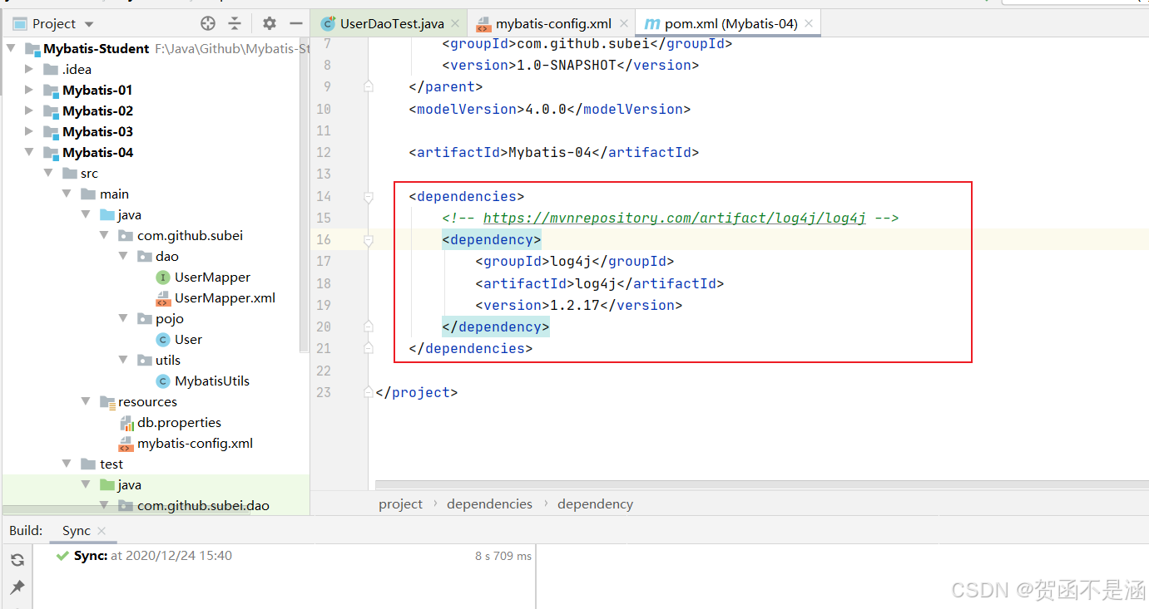
Task: Collapse the utils package arrow
Action: coord(122,360)
